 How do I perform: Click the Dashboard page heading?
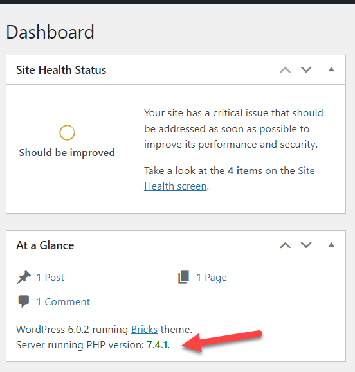(x=50, y=32)
